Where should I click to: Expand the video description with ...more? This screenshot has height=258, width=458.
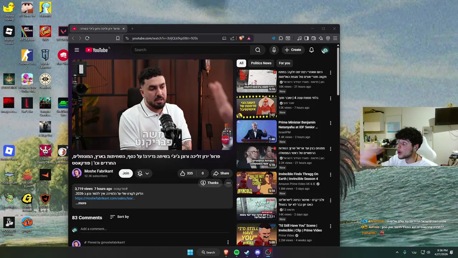pyautogui.click(x=81, y=203)
